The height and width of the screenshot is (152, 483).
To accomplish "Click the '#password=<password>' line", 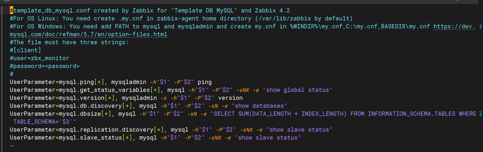I will [45, 66].
